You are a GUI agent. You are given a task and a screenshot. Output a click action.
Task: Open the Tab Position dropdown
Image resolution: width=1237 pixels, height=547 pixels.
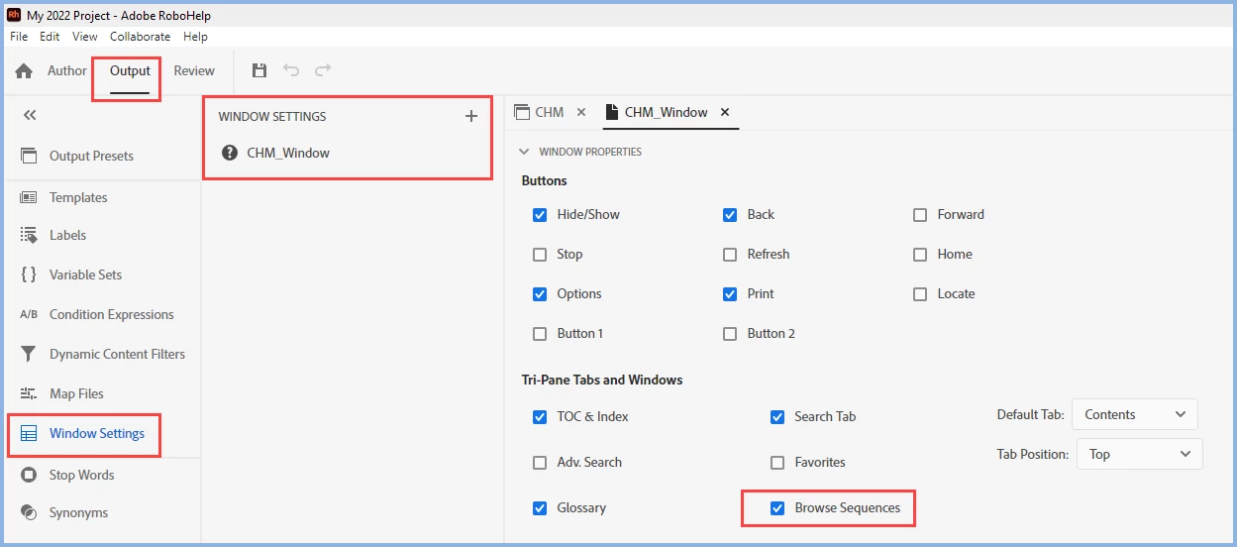[1139, 454]
